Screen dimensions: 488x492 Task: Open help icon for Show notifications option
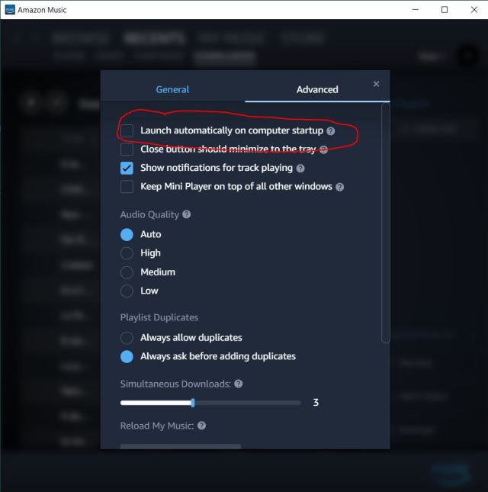[300, 169]
